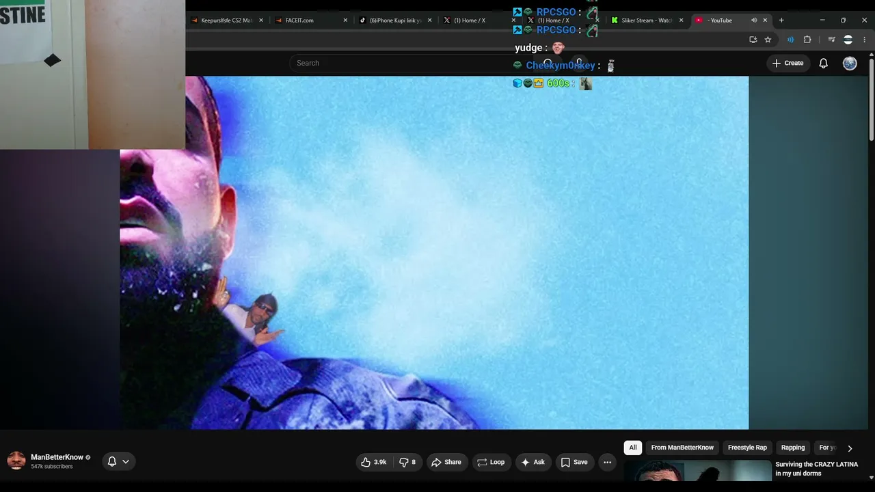Open the browser profile icon
This screenshot has height=492, width=875.
(x=848, y=40)
